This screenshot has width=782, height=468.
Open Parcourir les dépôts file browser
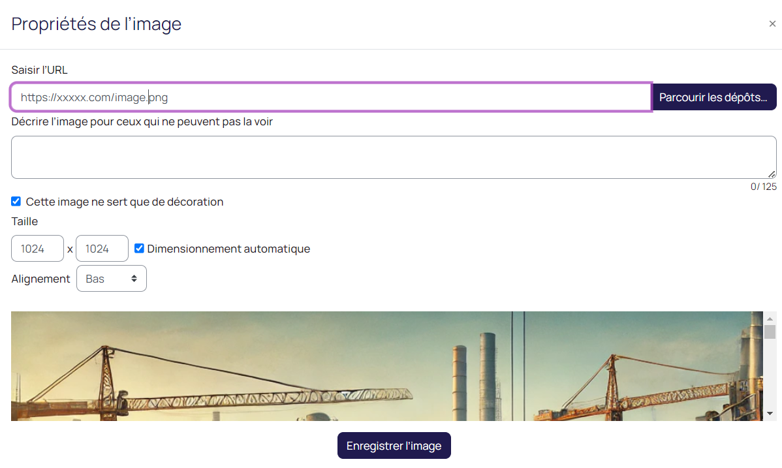(713, 97)
